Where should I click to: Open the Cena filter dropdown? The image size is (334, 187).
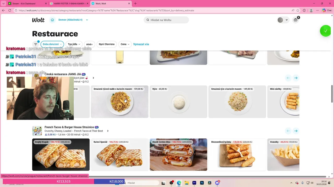pyautogui.click(x=125, y=44)
